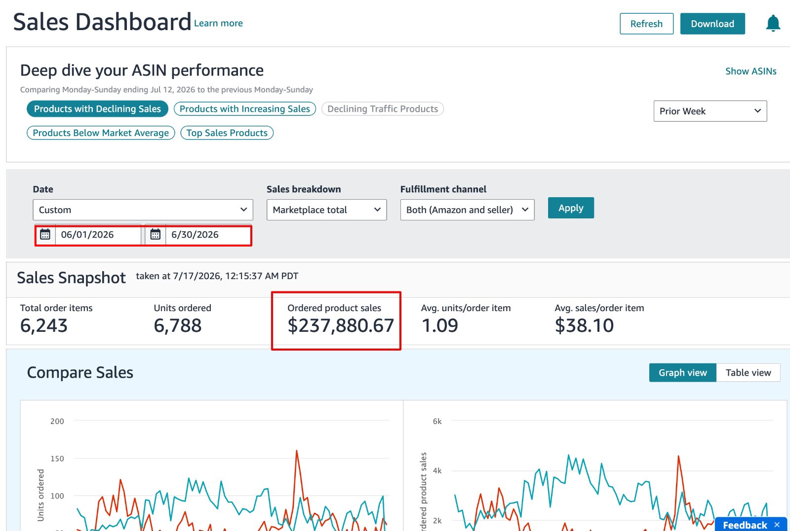790x531 pixels.
Task: Open the Custom date range dropdown
Action: click(143, 210)
